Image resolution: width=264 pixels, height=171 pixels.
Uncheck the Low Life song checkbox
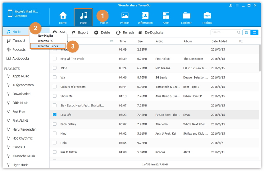coord(55,115)
